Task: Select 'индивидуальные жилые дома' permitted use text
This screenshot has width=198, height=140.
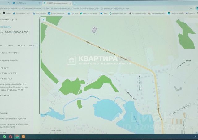Action: point(14,125)
